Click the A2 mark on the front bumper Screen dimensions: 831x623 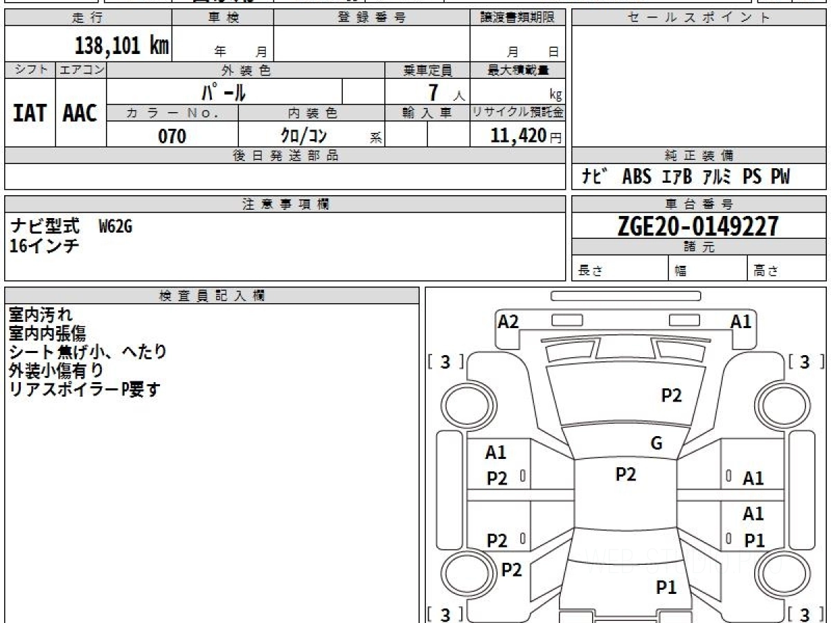pos(509,321)
